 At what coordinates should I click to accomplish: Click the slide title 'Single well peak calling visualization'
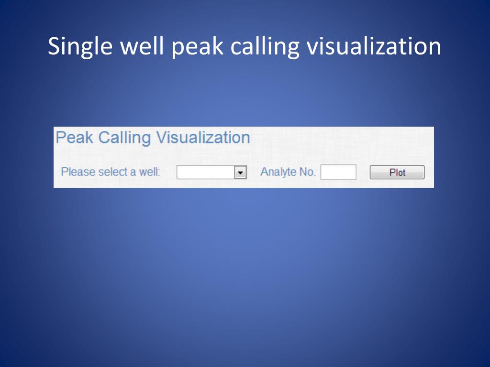point(245,47)
